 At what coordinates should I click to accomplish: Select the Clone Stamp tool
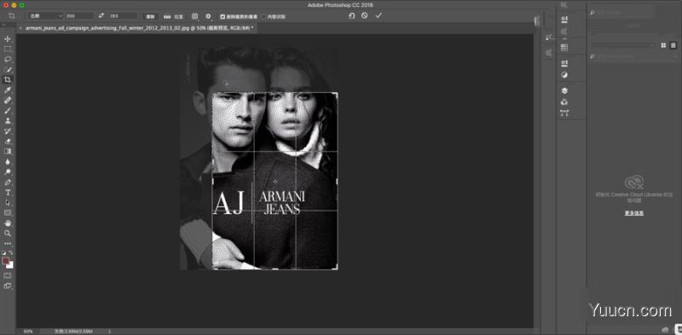(8, 120)
